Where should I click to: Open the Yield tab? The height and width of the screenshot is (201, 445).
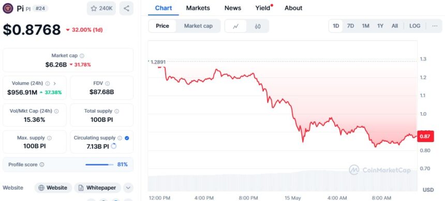[x=263, y=8]
